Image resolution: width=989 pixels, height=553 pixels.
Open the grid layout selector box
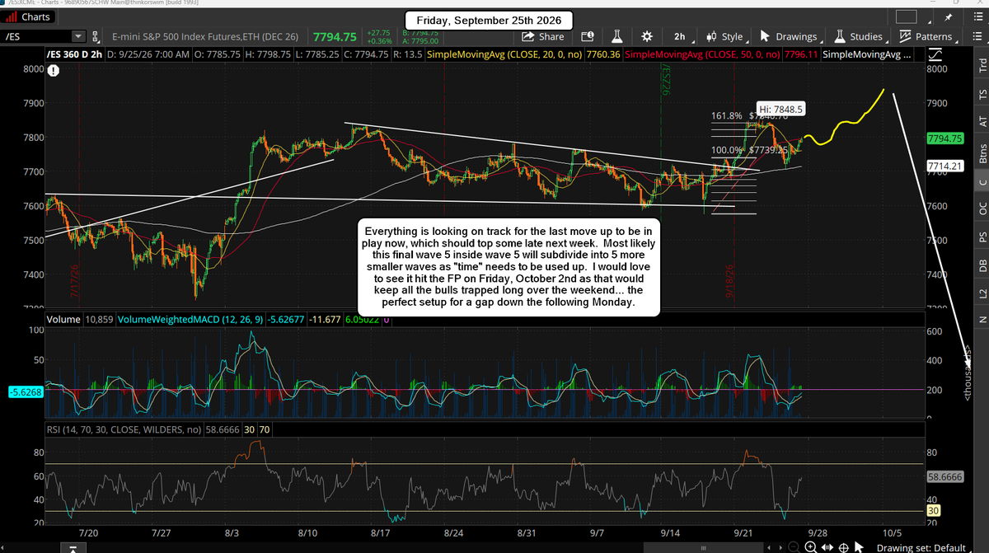906,16
